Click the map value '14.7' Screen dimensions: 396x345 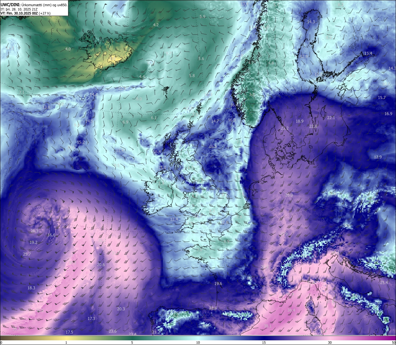click(x=215, y=121)
